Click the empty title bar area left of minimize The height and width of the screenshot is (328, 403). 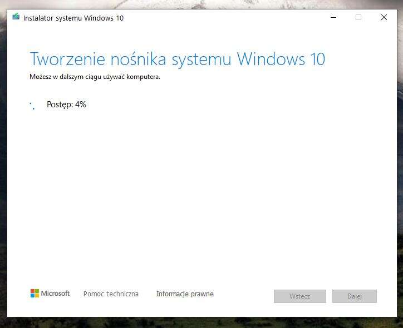tap(223, 17)
